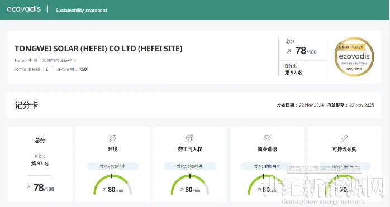Click the 百分比 第 97 名 box in header
This screenshot has width=390, height=207.
pos(303,69)
